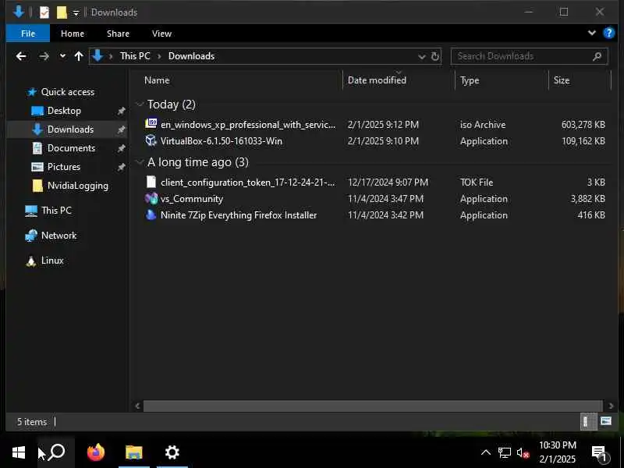624x468 pixels.
Task: Click the 11/4/2024 3:47 PM date cell
Action: [x=385, y=199]
